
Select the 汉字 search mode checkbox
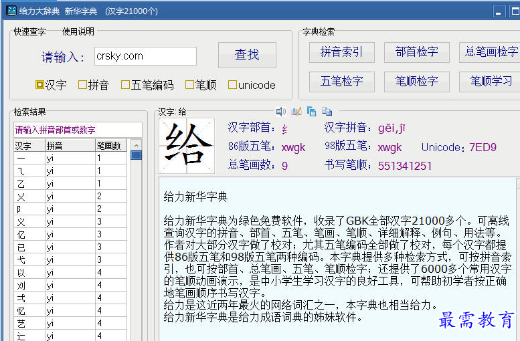click(x=39, y=85)
